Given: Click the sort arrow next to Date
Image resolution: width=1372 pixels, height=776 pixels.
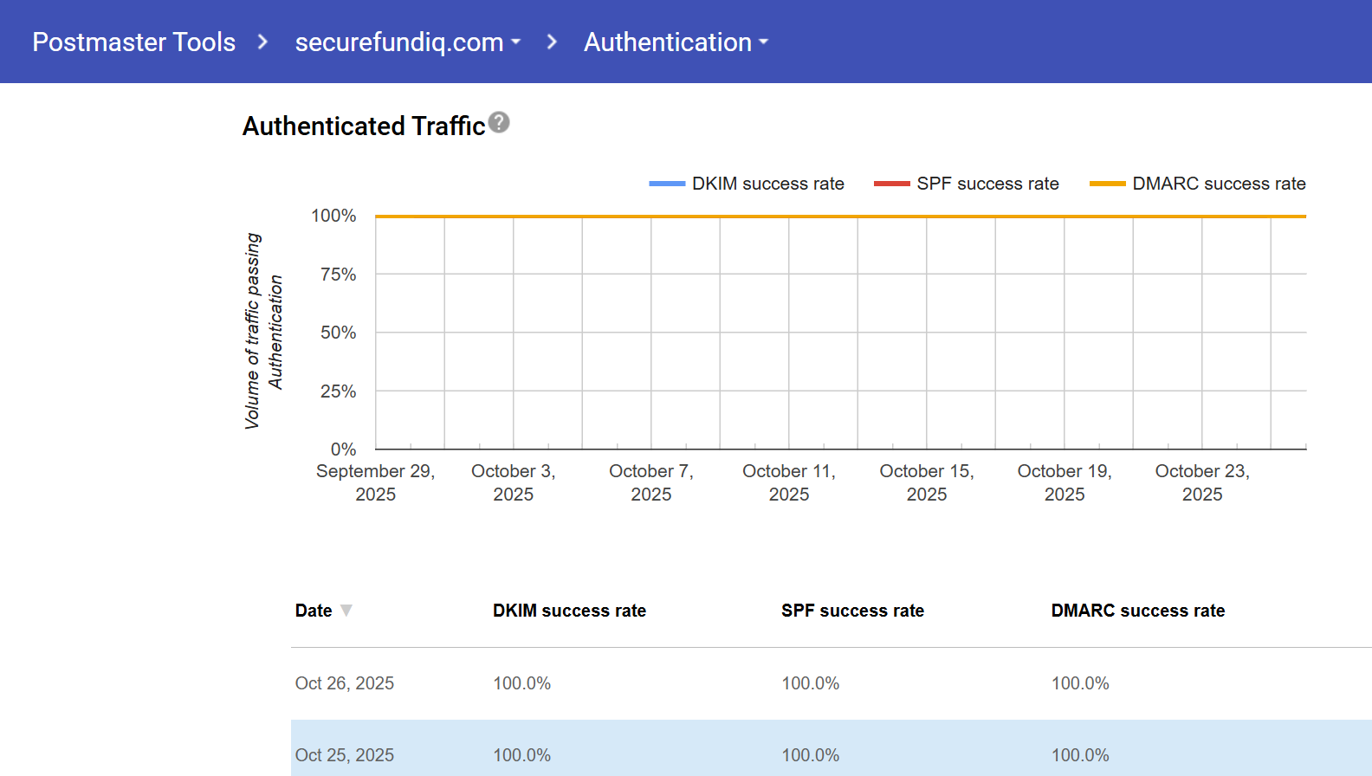Looking at the screenshot, I should pos(346,611).
